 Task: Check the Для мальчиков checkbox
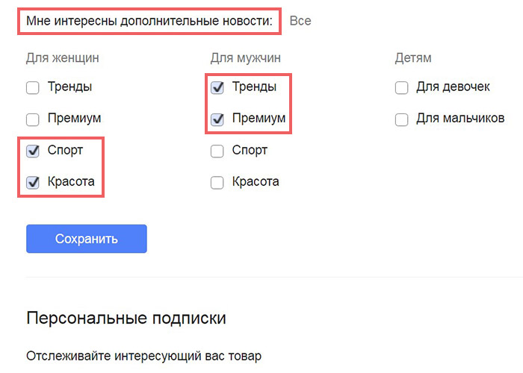[x=402, y=119]
